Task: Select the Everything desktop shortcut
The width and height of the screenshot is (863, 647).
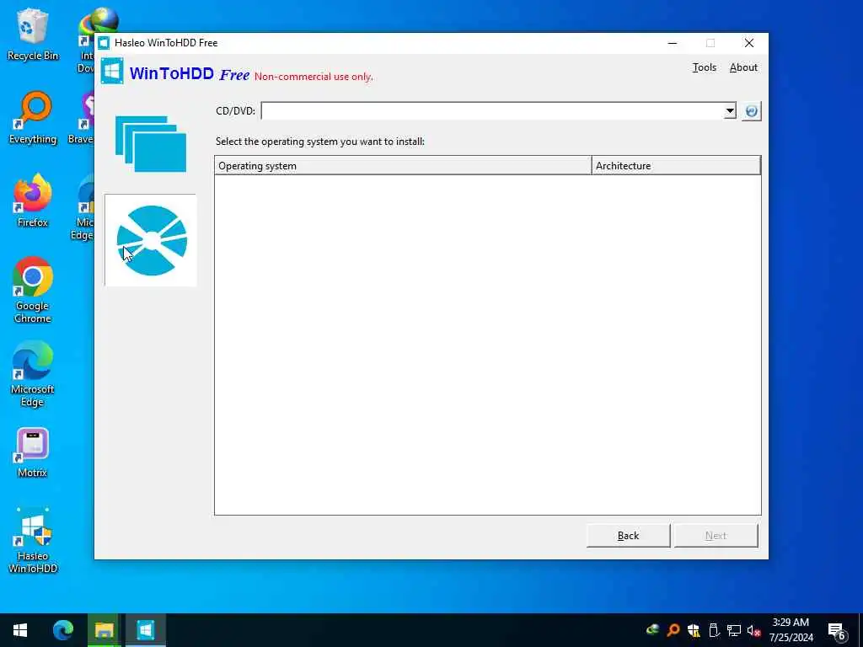Action: (x=33, y=118)
